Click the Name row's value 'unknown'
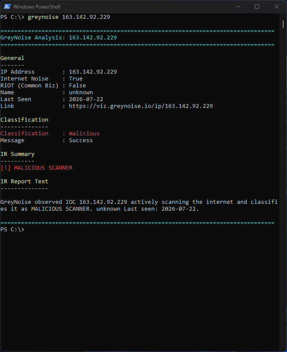The width and height of the screenshot is (287, 352). (81, 92)
